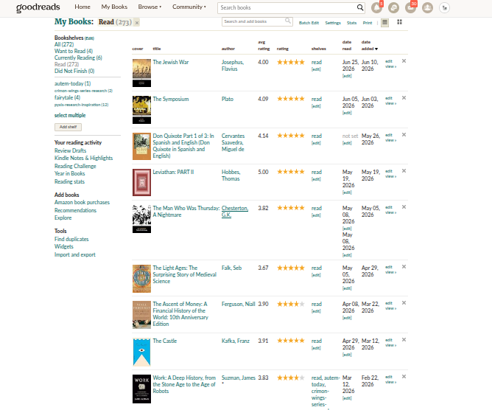The width and height of the screenshot is (492, 410).
Task: Set star rating for The Jewish War
Action: tap(290, 62)
